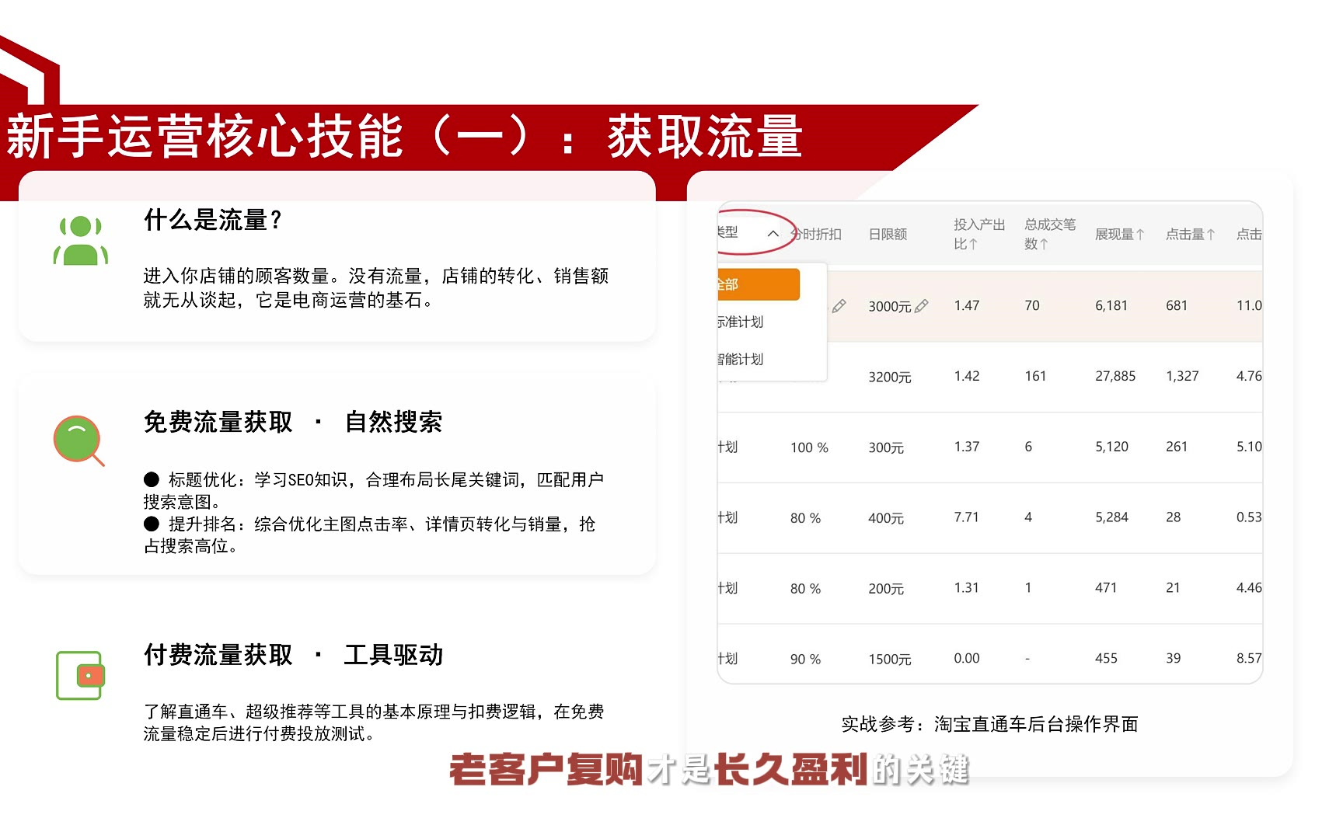The image size is (1343, 839).
Task: Sort by 展现量 using its up arrow
Action: (1140, 235)
